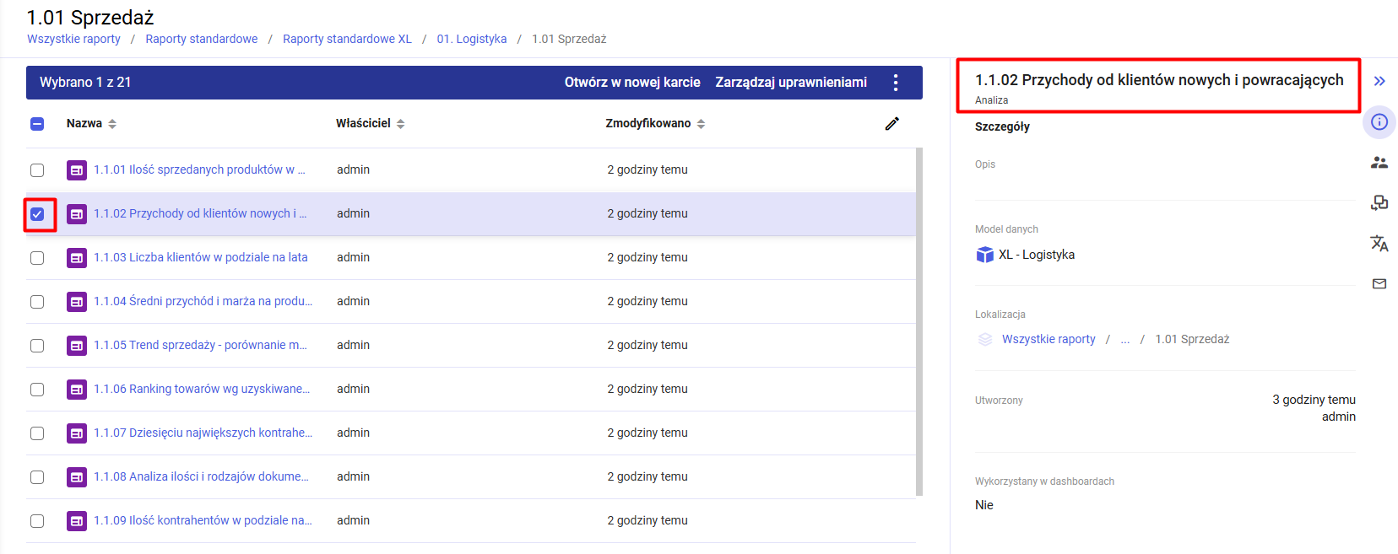Click report icon for 1.1.07 row
Viewport: 1398px width, 554px height.
(77, 433)
